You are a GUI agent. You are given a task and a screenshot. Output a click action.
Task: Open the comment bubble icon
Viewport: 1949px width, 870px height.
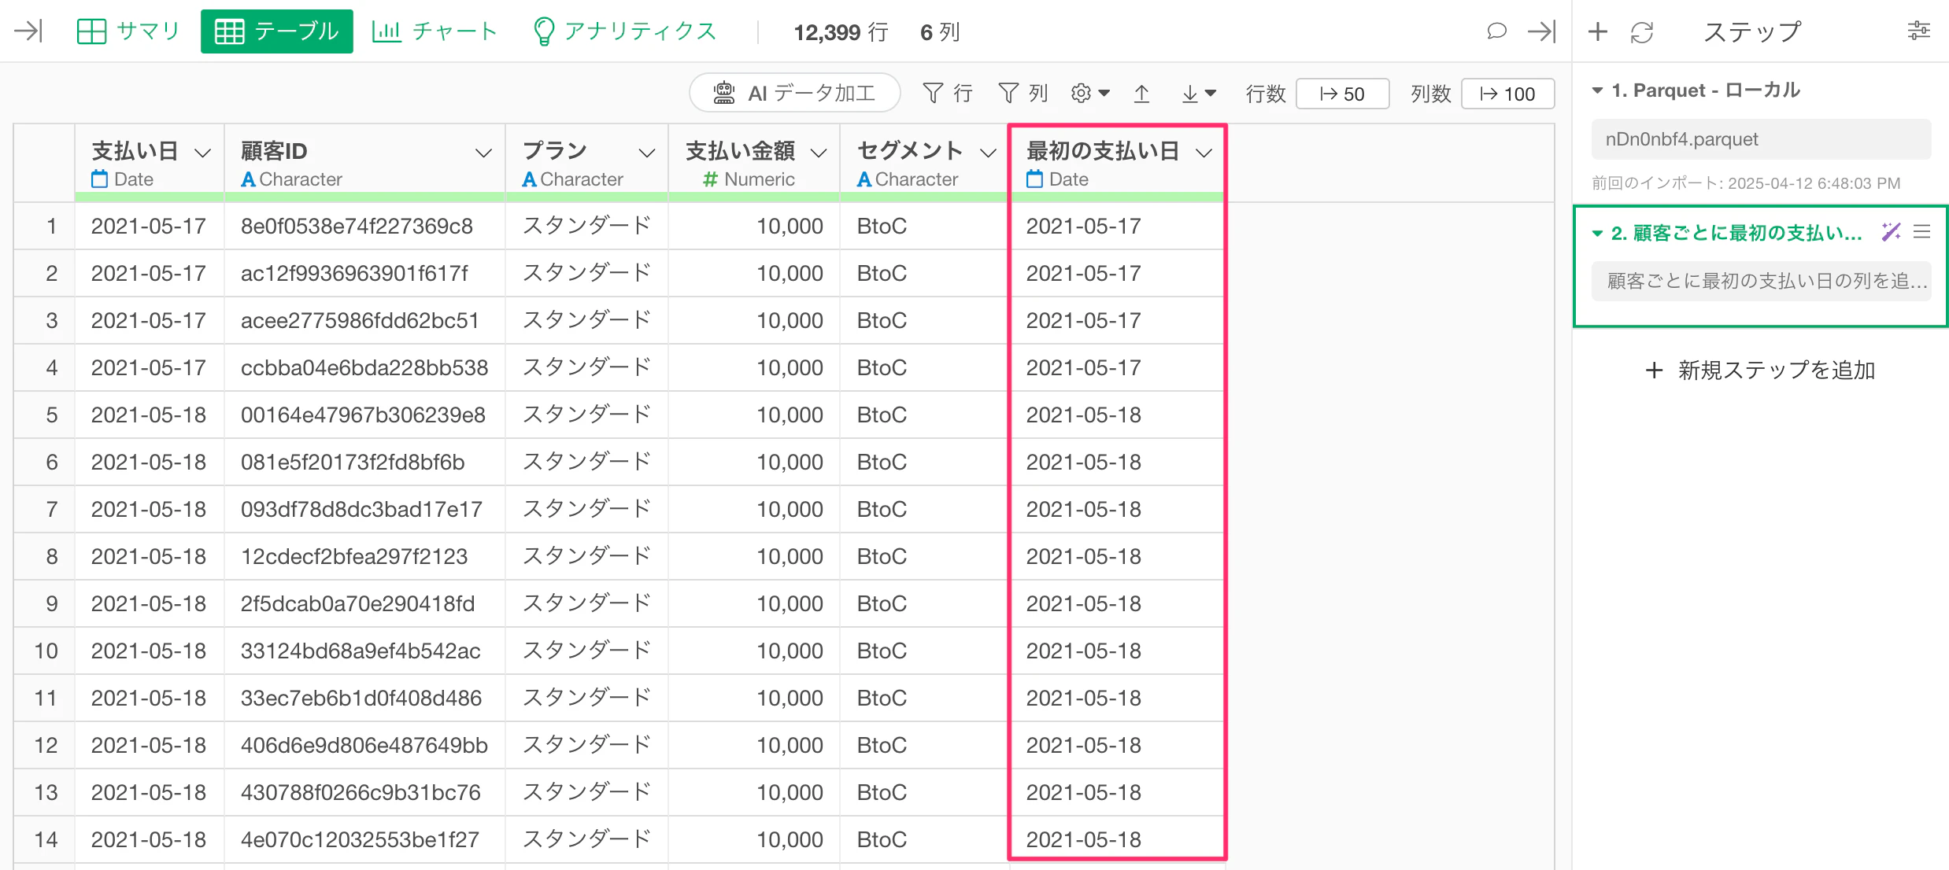[1496, 31]
